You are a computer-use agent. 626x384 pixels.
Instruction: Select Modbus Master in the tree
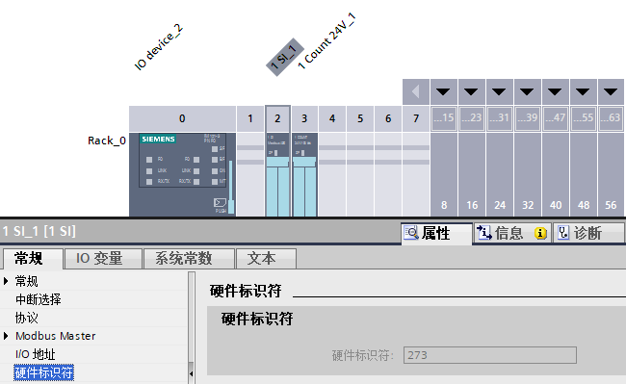pos(56,336)
